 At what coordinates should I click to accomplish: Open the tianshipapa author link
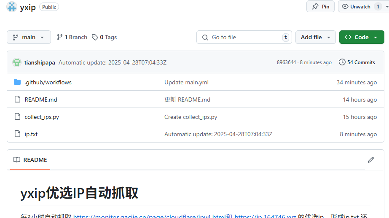pos(40,62)
